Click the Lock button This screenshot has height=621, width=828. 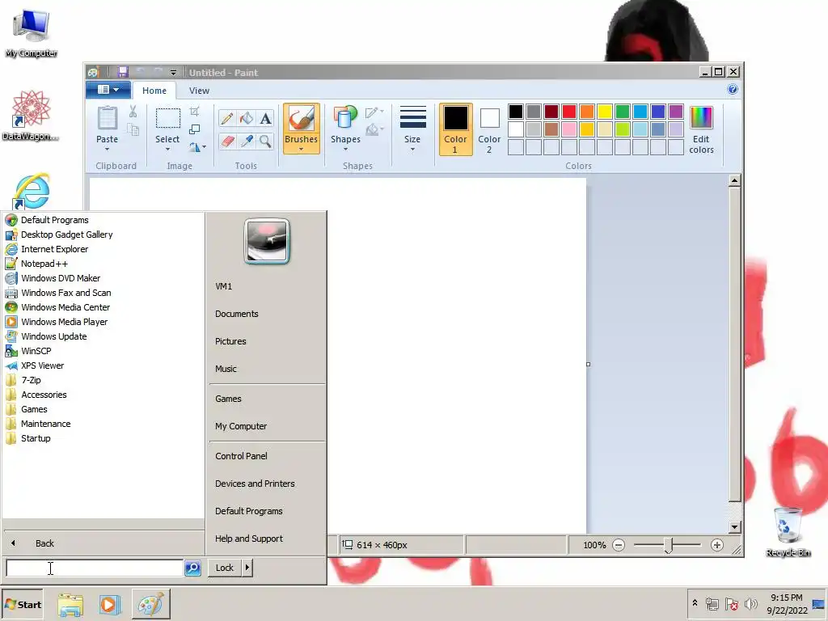(225, 568)
